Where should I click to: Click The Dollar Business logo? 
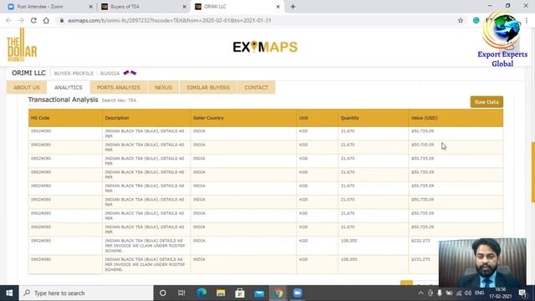click(22, 45)
